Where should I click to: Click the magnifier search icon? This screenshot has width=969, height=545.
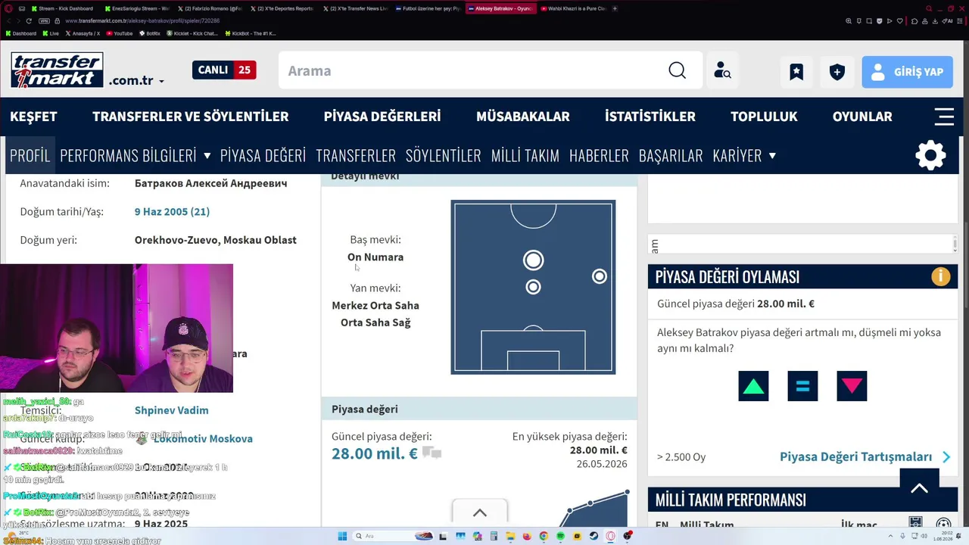677,70
